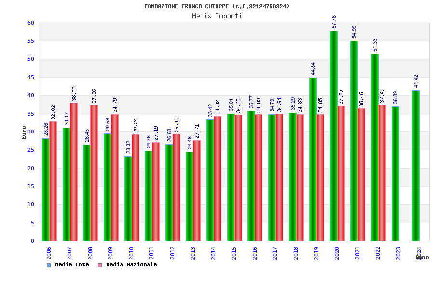
Task: Click the 38.00 data value label
Action: point(74,93)
